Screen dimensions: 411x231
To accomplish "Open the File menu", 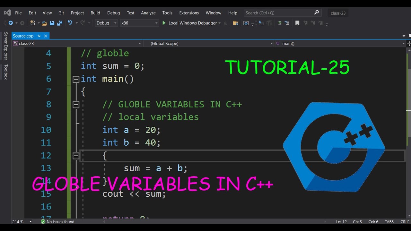I will click(18, 13).
